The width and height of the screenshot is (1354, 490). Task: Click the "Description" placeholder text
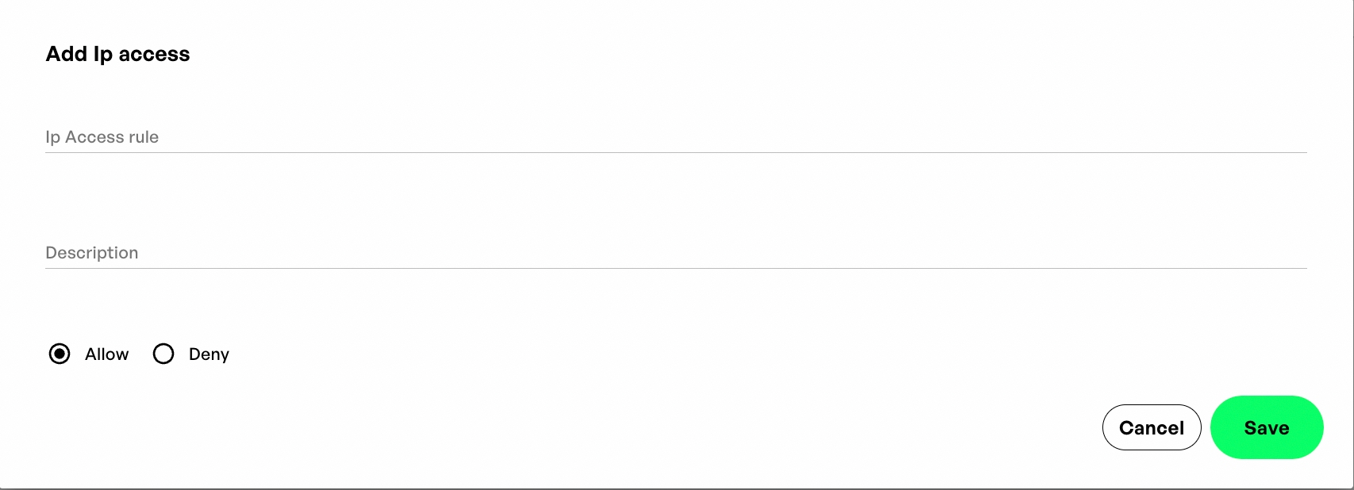[x=92, y=253]
